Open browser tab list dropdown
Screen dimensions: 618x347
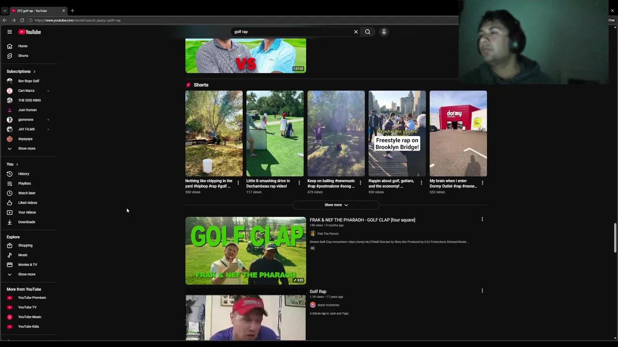[4, 11]
